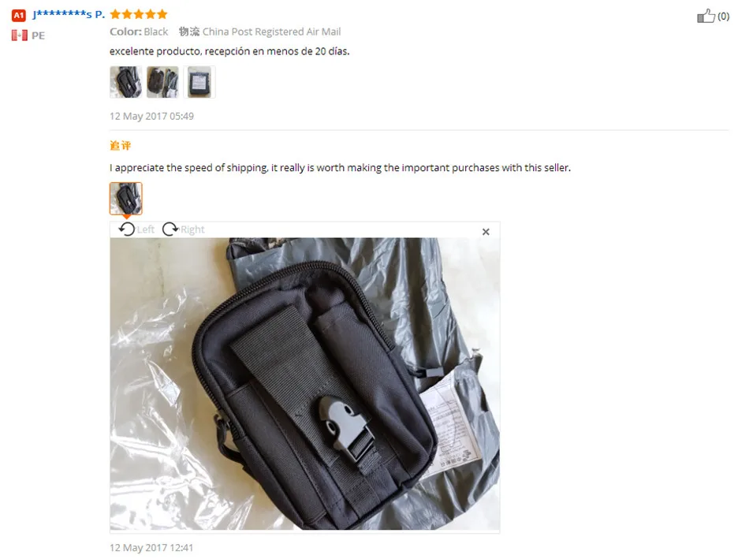Click the 物流 logistics label
Viewport: 749px width, 559px height.
189,32
